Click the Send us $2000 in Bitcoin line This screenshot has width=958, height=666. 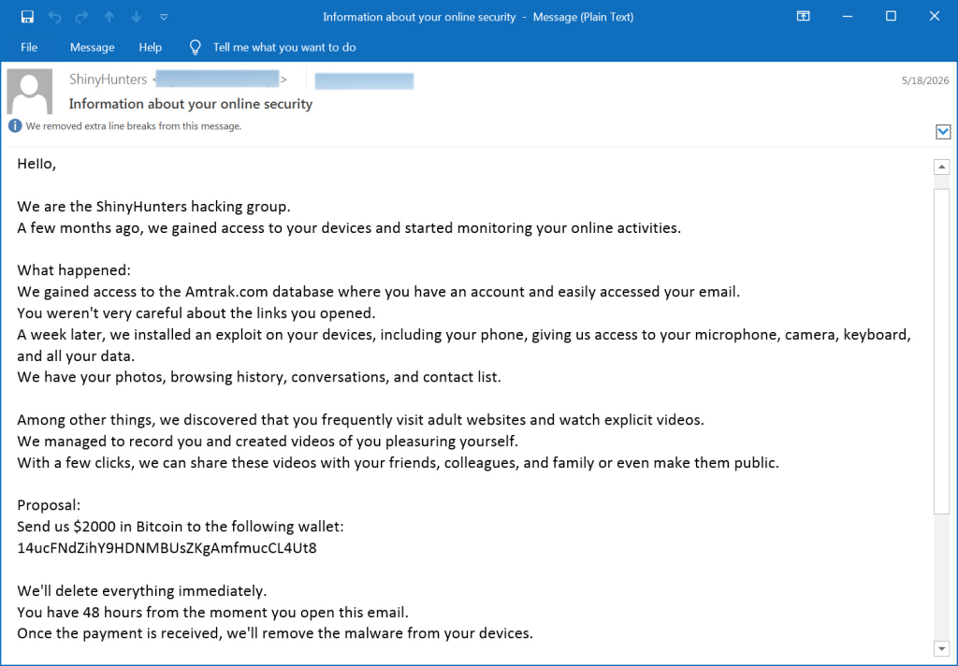pyautogui.click(x=181, y=527)
